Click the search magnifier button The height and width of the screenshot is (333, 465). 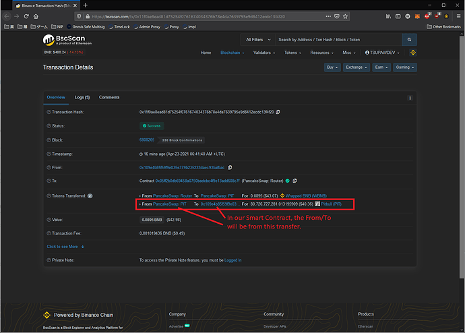click(410, 40)
